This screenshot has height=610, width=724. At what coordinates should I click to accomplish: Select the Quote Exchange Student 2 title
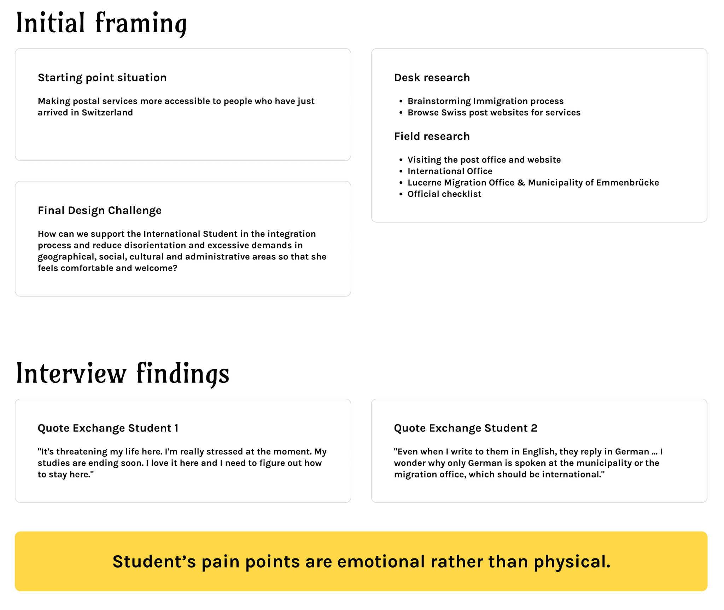coord(466,428)
